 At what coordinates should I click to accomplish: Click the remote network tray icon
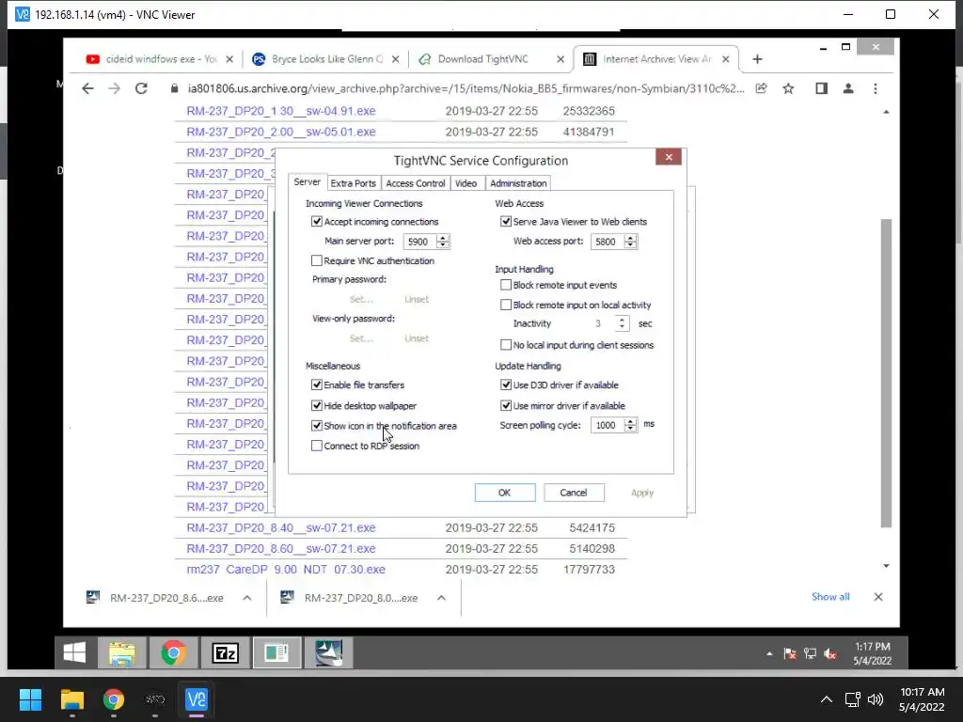click(810, 654)
